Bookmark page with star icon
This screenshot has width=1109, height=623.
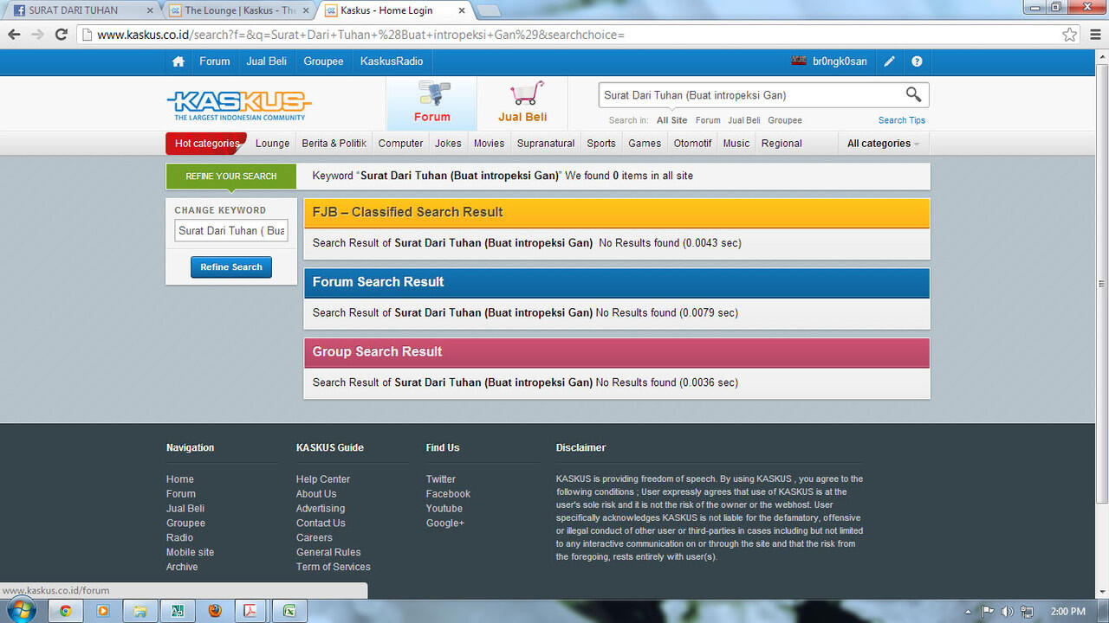pos(1069,35)
